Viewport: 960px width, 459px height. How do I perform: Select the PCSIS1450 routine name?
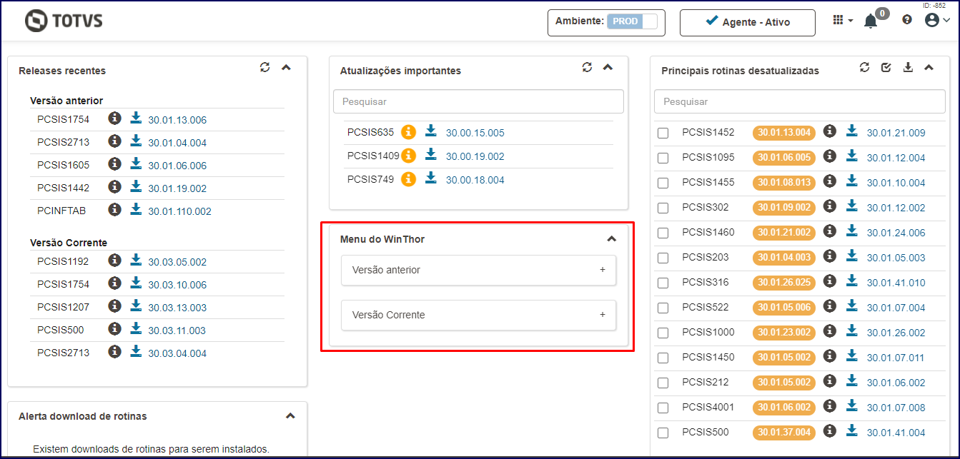[x=708, y=357]
